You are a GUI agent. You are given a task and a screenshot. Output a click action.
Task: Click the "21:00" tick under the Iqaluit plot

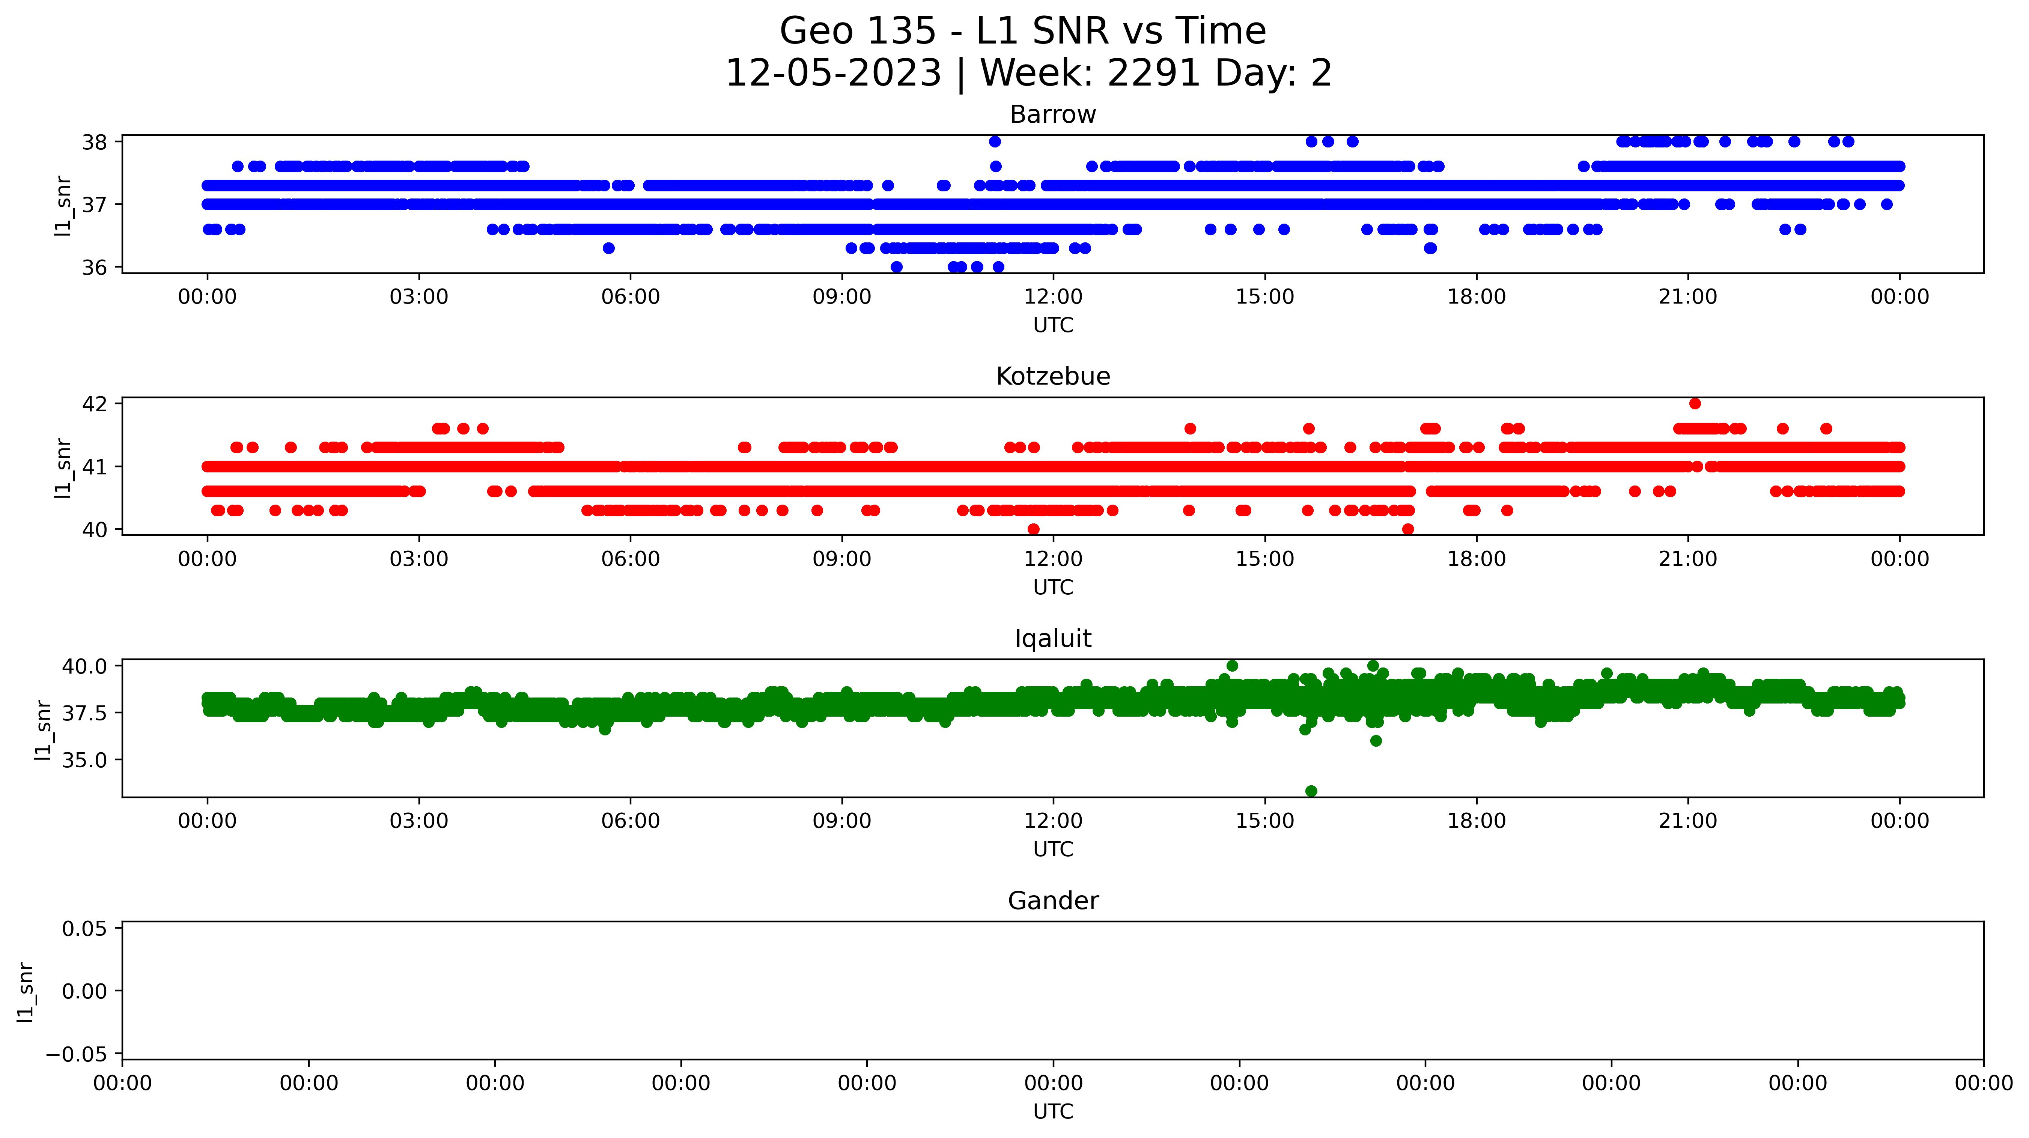click(1688, 821)
